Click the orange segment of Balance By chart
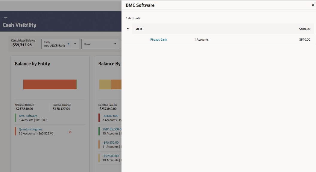Viewport: 316px width, 172px height. pyautogui.click(x=116, y=84)
